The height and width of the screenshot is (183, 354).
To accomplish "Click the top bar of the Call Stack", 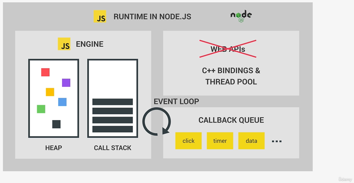I will point(113,102).
